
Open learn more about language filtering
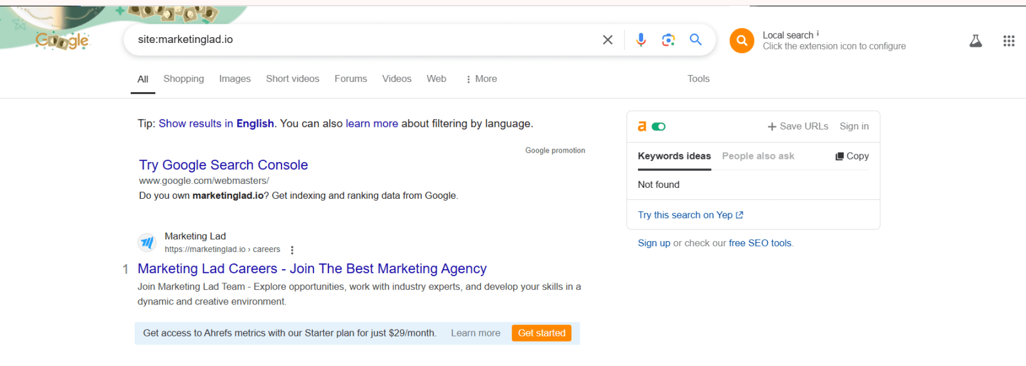[372, 124]
